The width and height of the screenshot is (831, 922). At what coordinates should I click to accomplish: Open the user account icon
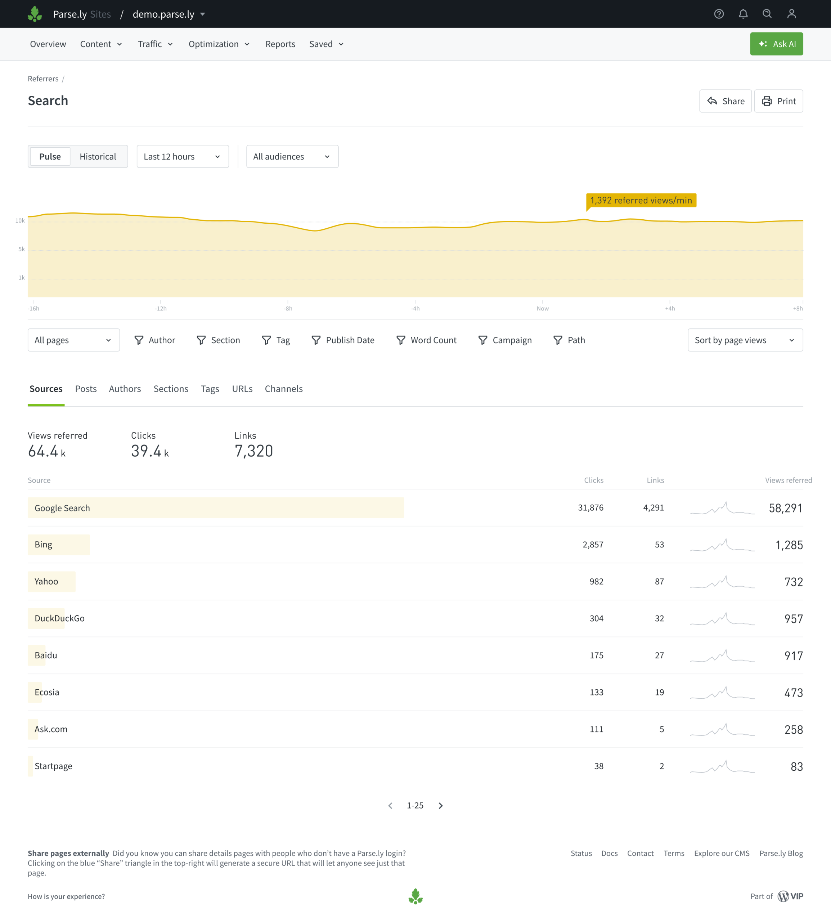point(791,14)
